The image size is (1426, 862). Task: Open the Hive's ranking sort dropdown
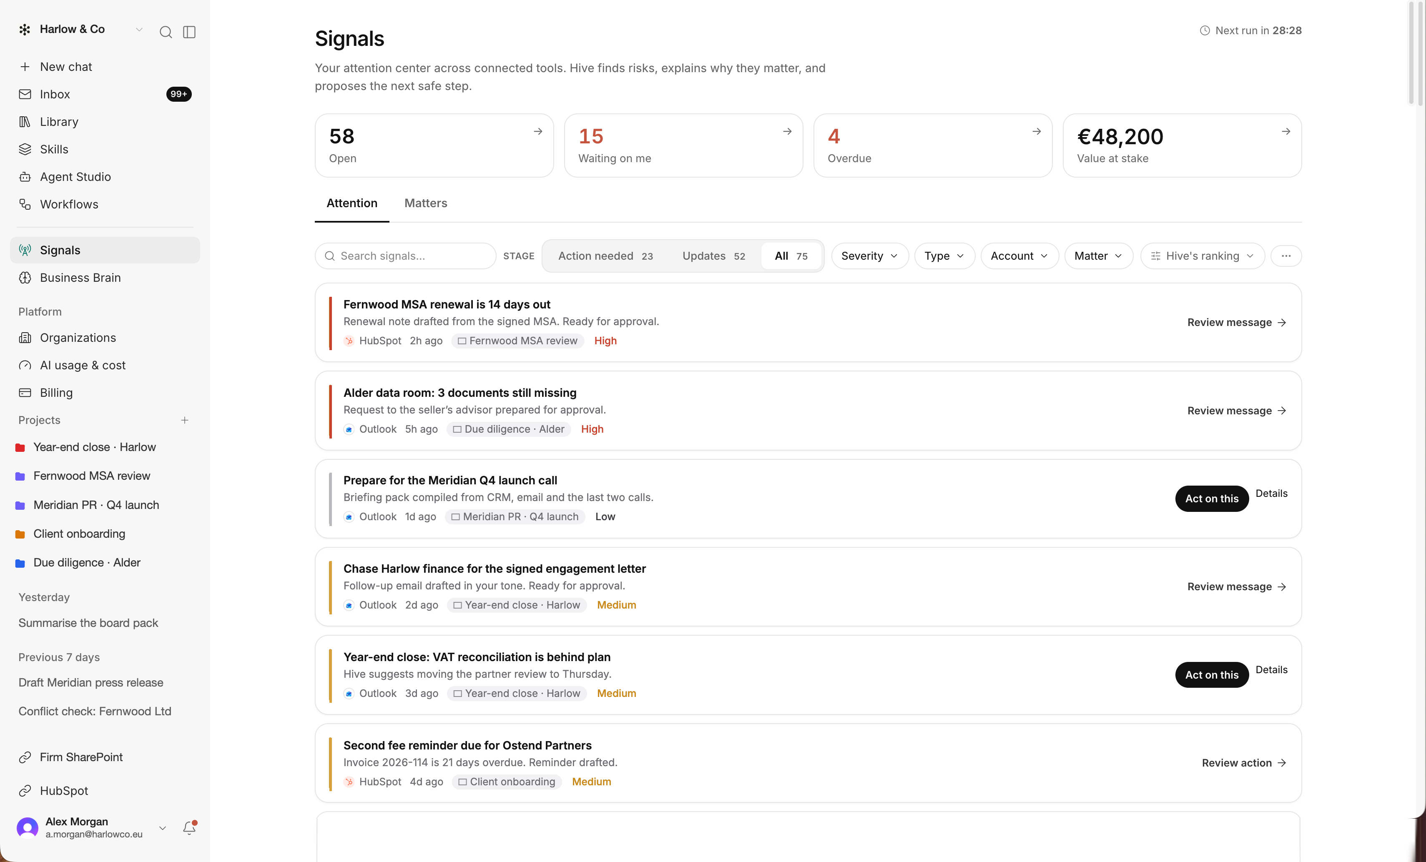pos(1203,256)
